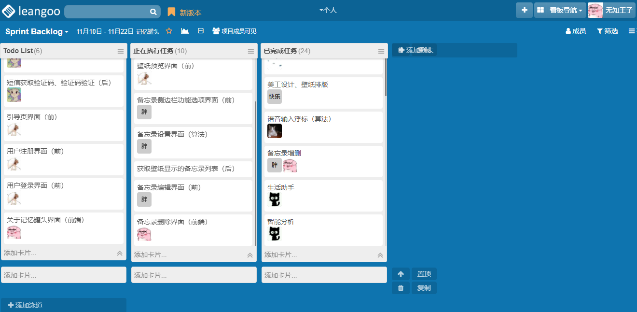Open card 关于记忆罐头界面（前端）
Viewport: 637px width, 312px height.
click(64, 228)
